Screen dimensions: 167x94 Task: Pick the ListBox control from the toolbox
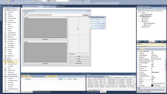[10, 29]
